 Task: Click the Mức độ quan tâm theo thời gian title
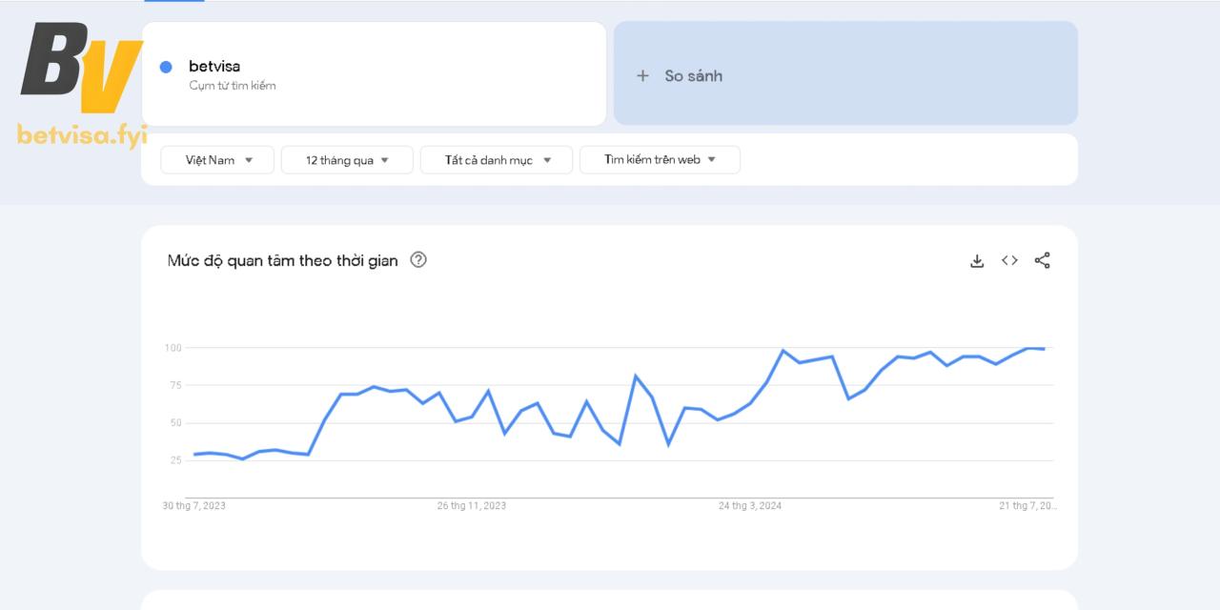(283, 260)
